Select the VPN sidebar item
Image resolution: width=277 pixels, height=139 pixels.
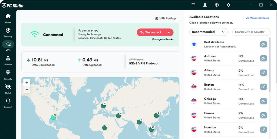click(8, 46)
